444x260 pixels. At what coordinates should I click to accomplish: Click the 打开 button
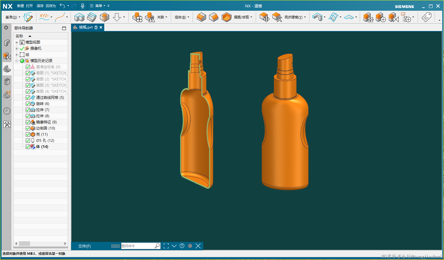pos(29,6)
